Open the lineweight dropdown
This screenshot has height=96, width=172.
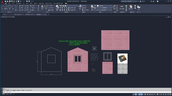click(x=104, y=8)
